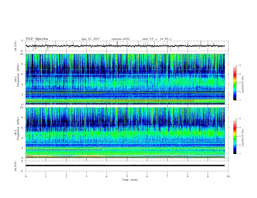The width and height of the screenshot is (257, 198).
Task: Click the "-5" tick on the upper color bar
Action: (x=239, y=83)
